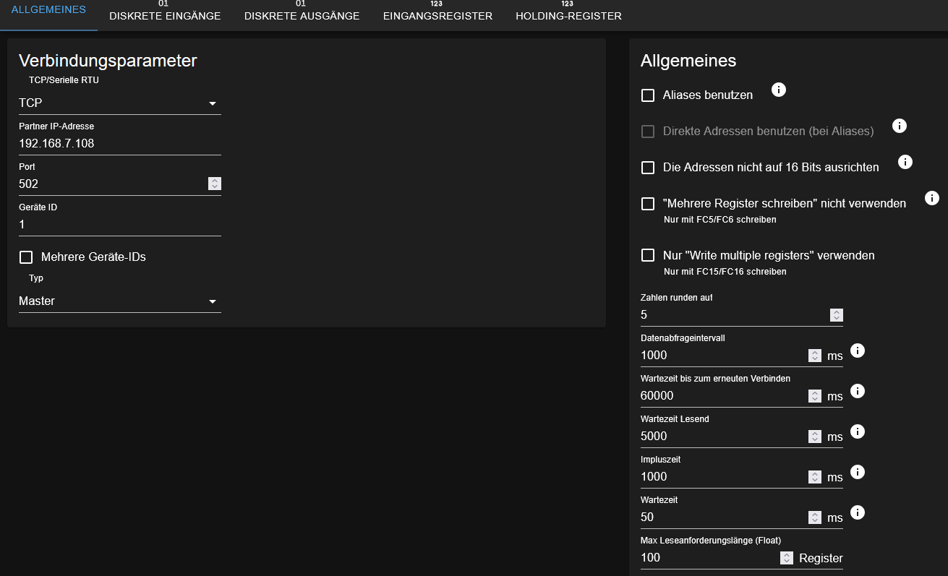Screen dimensions: 948x576
Task: Switch to Holding-Register tab
Action: point(568,15)
